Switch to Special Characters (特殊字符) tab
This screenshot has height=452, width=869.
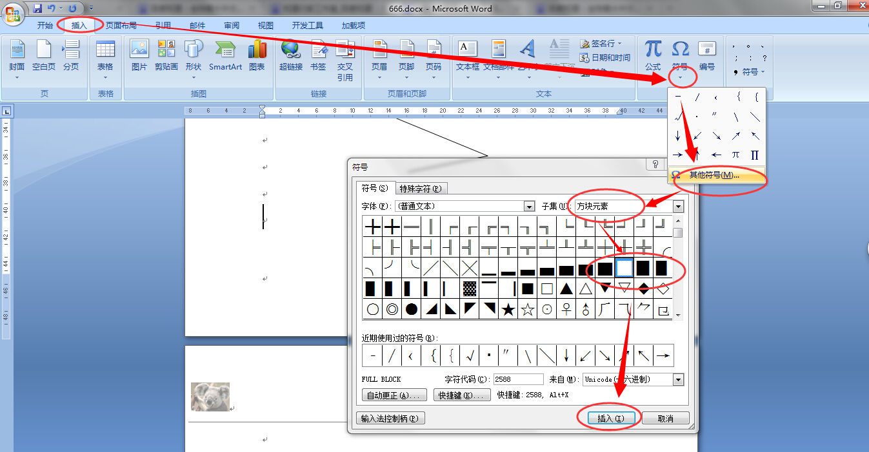421,189
